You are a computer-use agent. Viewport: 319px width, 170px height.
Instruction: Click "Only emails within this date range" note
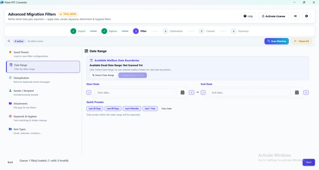pos(113,115)
